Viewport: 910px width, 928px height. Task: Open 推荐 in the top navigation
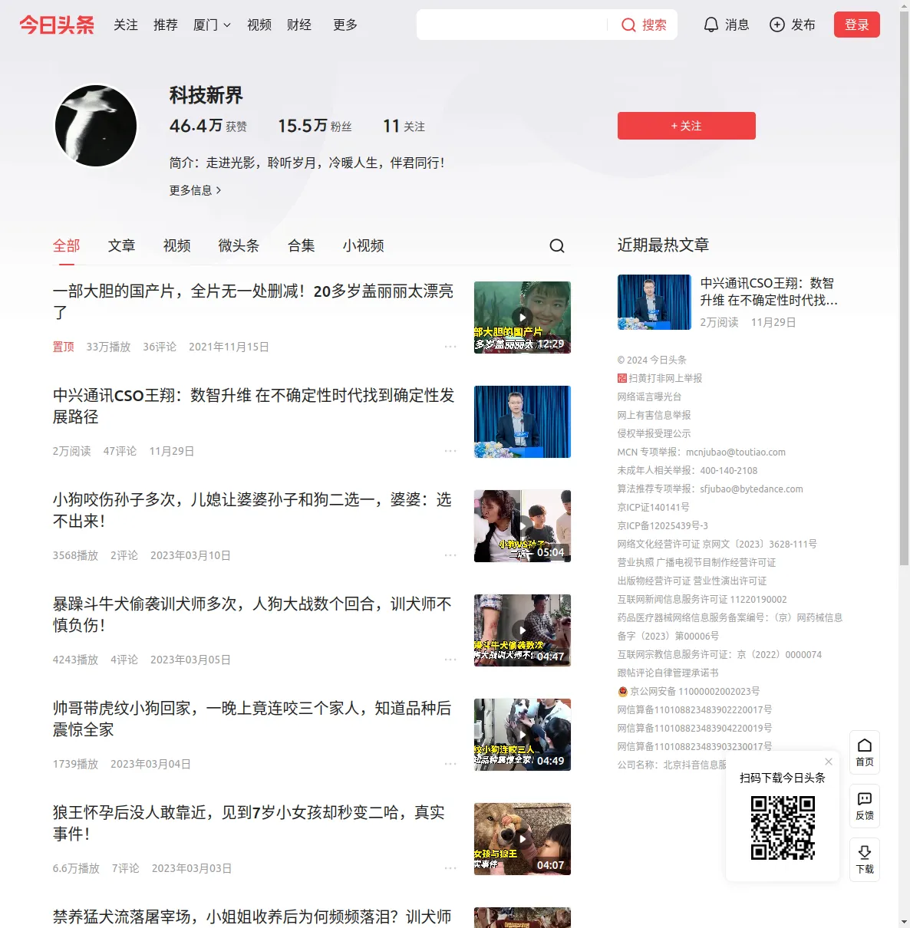pos(166,25)
